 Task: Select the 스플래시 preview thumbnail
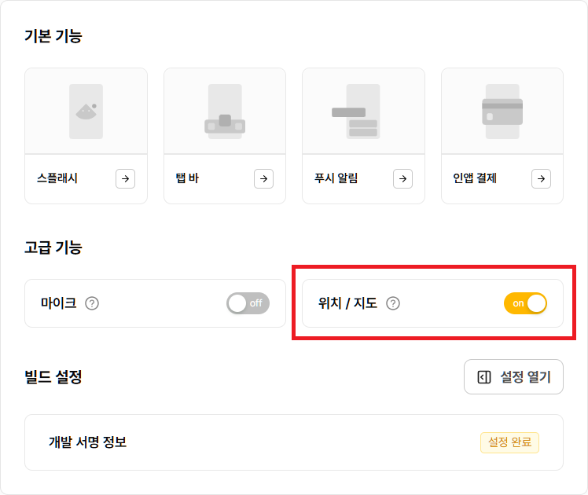click(86, 111)
